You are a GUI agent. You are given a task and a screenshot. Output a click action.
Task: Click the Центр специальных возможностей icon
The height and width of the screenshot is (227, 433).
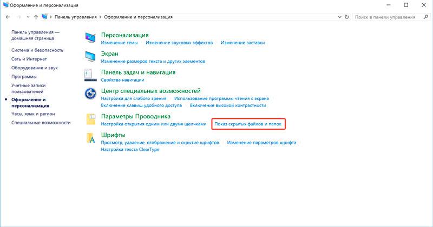point(90,94)
